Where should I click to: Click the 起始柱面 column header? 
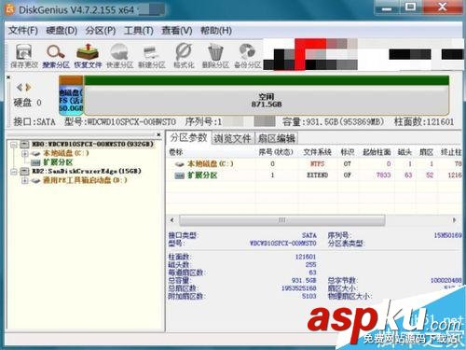pos(377,152)
